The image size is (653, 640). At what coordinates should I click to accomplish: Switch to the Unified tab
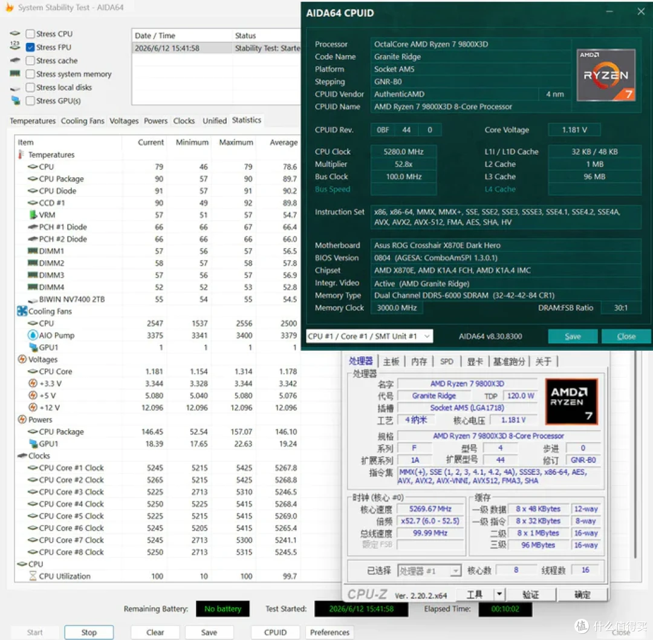pos(215,121)
